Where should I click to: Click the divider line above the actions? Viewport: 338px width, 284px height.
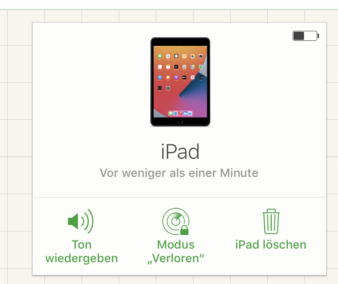[x=180, y=197]
